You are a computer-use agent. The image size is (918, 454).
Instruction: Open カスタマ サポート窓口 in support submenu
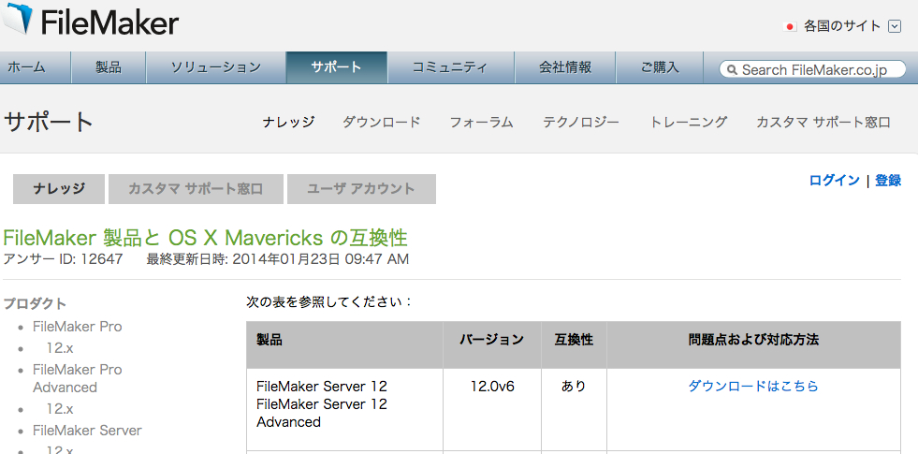point(823,122)
